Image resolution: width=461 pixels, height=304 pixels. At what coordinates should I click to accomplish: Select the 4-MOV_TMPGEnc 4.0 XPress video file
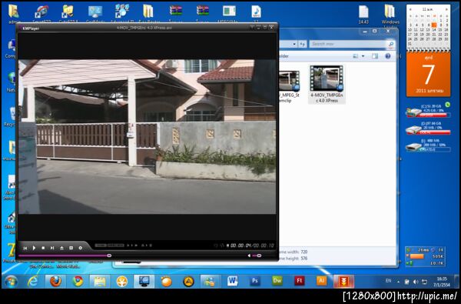[327, 84]
